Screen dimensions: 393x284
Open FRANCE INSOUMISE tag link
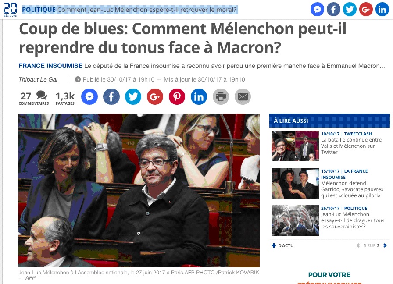(x=50, y=66)
